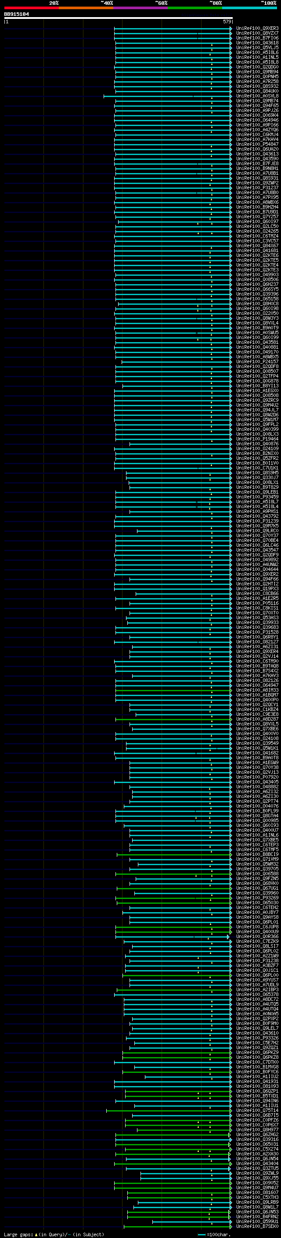Click hit UniRef100_B4FRN2
Screen dimensions: 281x1238
257,1217
